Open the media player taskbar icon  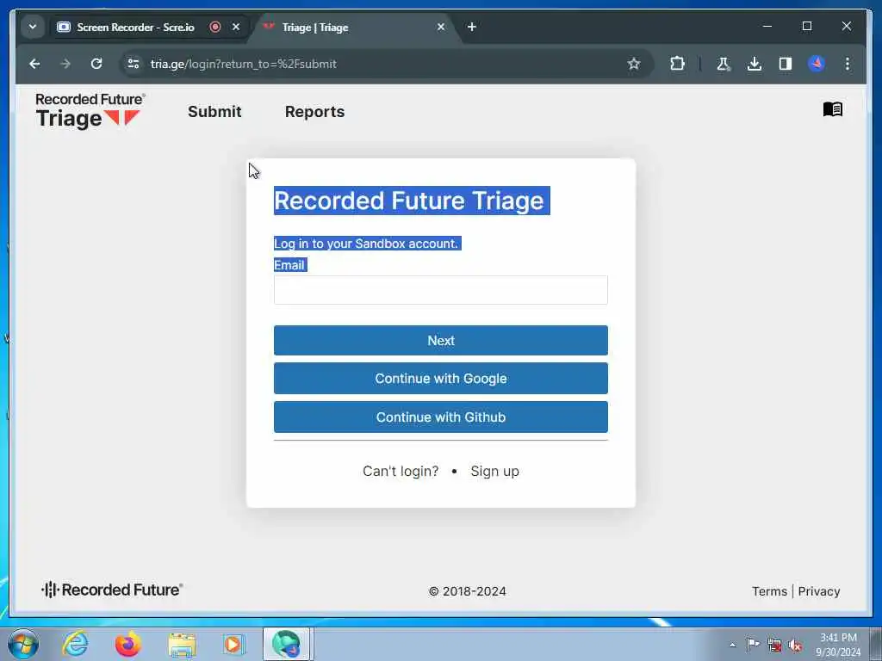(x=233, y=644)
